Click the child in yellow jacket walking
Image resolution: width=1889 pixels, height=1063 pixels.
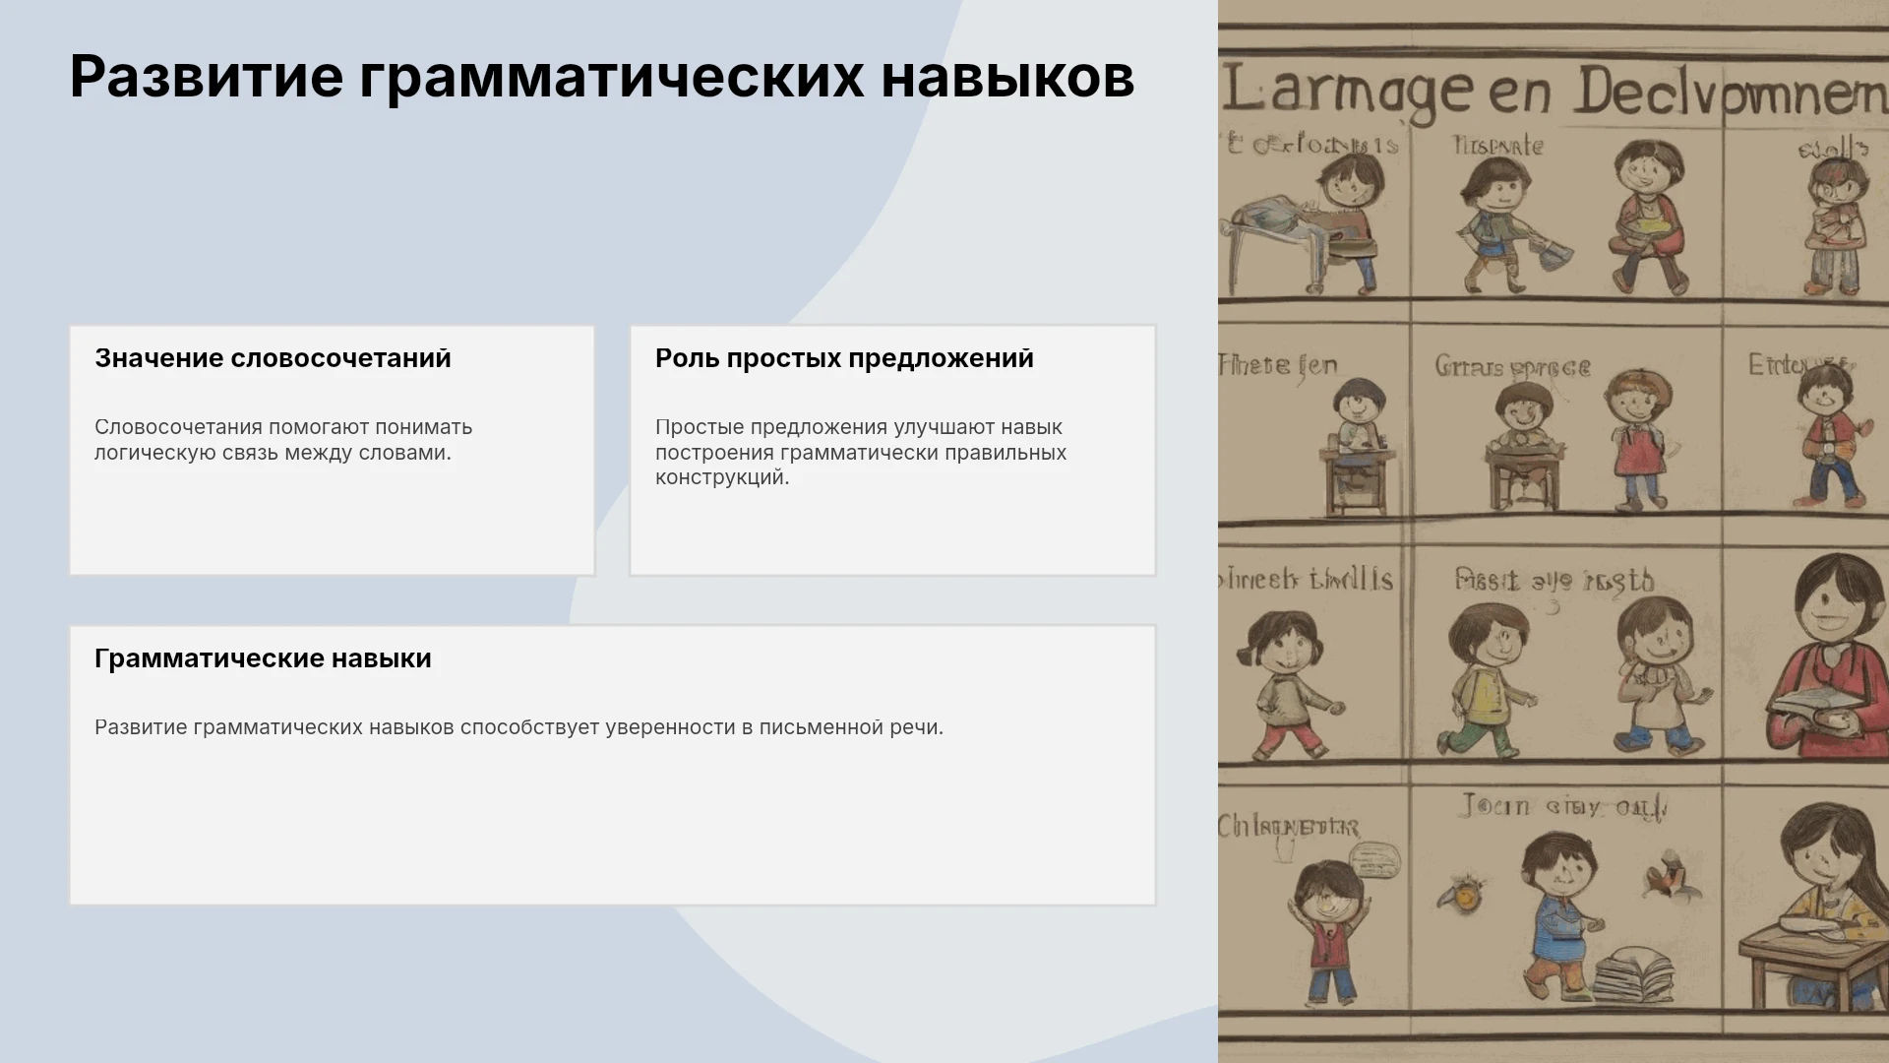pos(1489,679)
